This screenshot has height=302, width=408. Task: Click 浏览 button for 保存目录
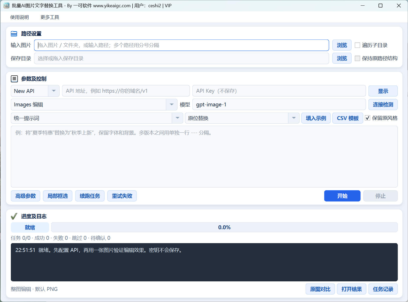click(x=342, y=58)
